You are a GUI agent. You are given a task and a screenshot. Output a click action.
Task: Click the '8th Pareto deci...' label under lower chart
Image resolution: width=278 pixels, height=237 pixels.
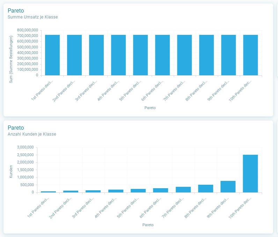[195, 207]
